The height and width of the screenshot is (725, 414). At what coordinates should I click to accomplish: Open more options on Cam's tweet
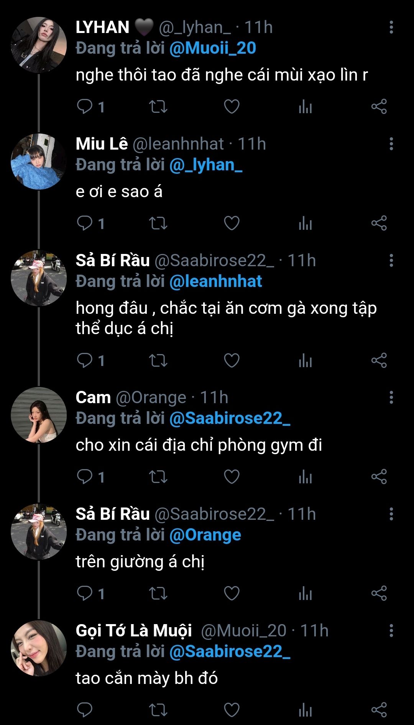pos(391,397)
